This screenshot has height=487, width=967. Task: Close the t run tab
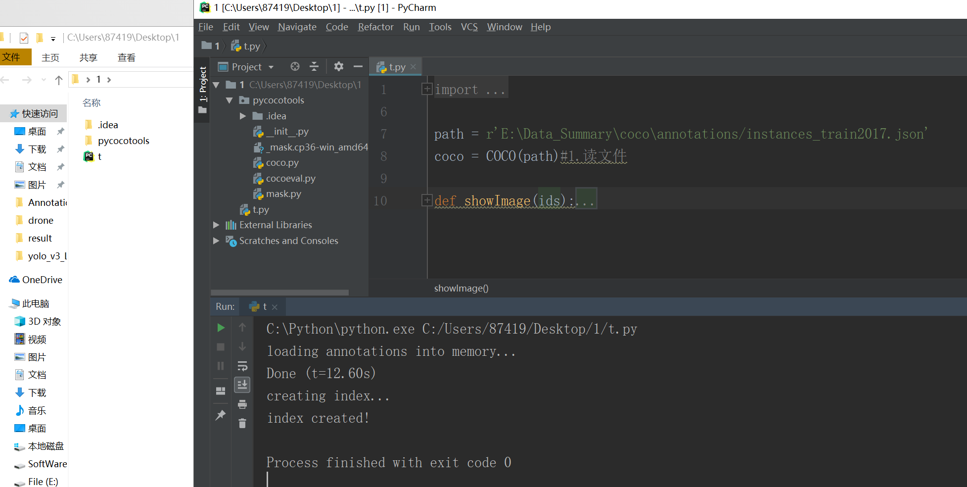point(275,307)
